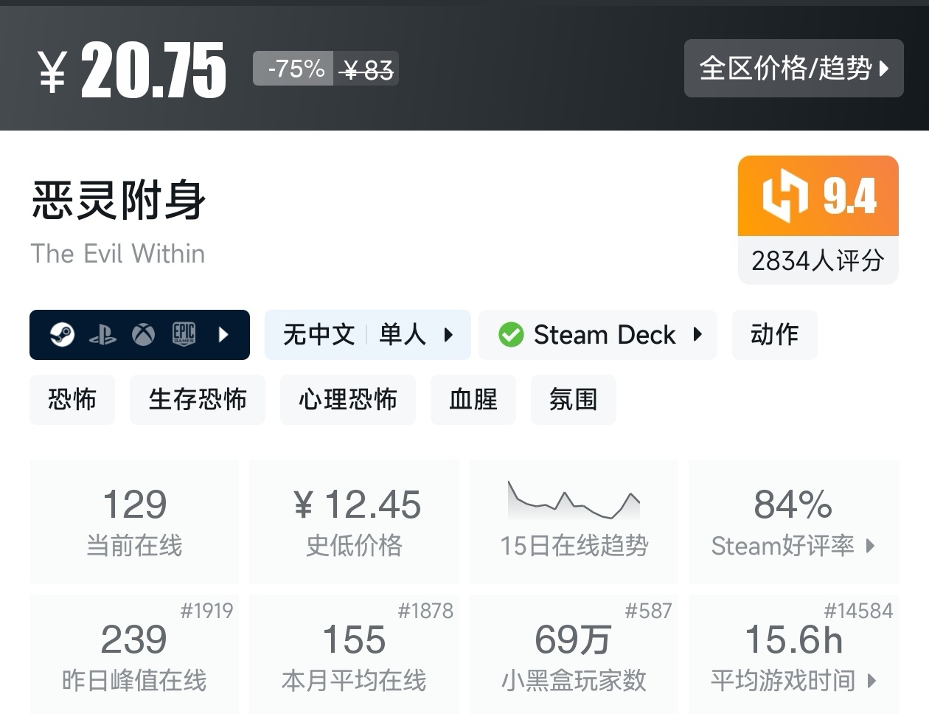Open the 心理恐怖 tag

347,400
